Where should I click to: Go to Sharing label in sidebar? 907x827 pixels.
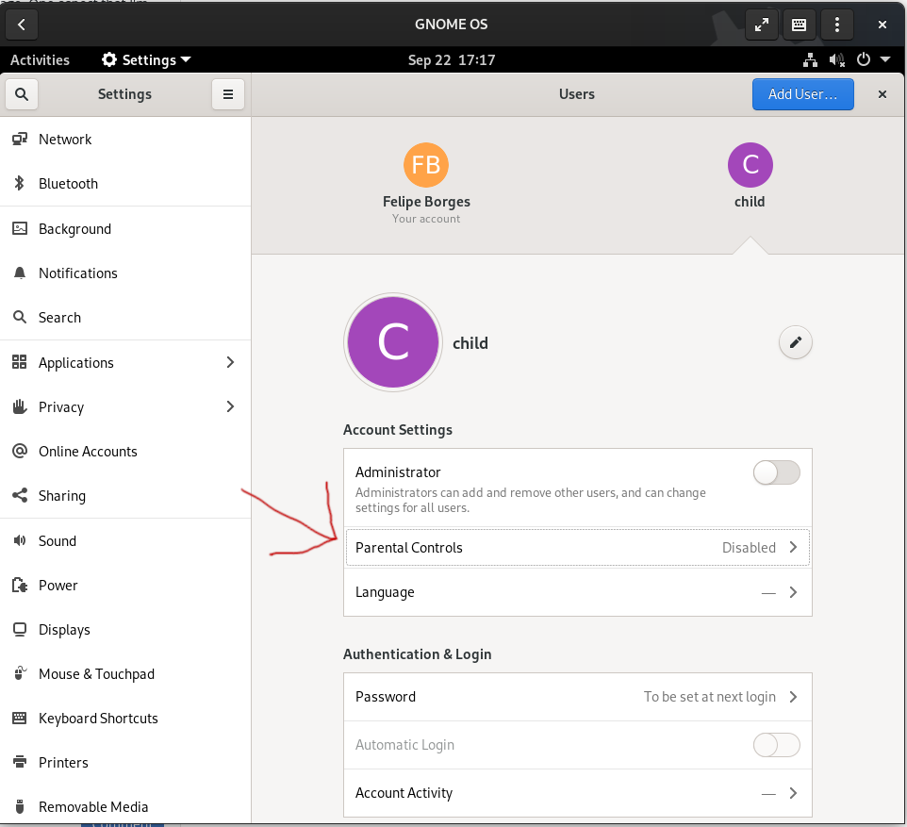(62, 496)
